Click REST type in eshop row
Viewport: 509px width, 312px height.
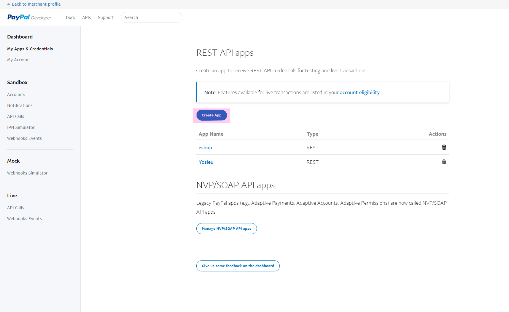click(312, 148)
